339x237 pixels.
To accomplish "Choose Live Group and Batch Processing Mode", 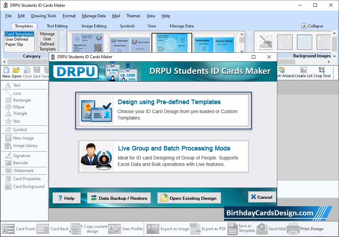I will pos(163,156).
